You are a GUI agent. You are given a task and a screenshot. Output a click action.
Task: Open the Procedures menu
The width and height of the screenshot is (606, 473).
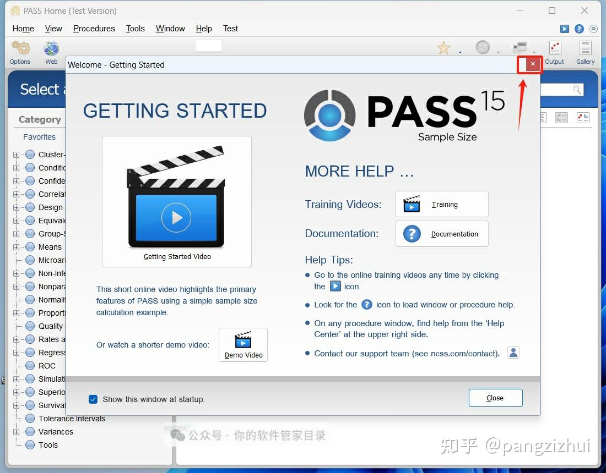(x=94, y=29)
